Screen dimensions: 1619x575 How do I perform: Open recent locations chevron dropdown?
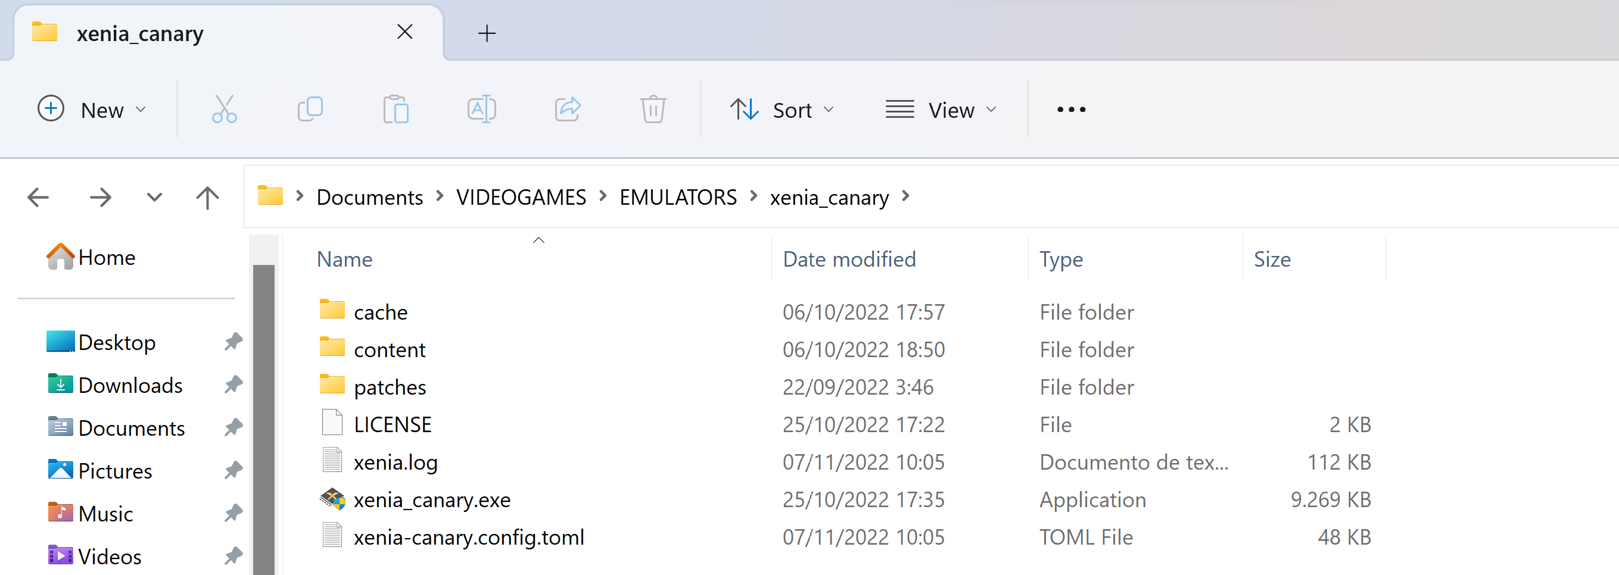[155, 197]
